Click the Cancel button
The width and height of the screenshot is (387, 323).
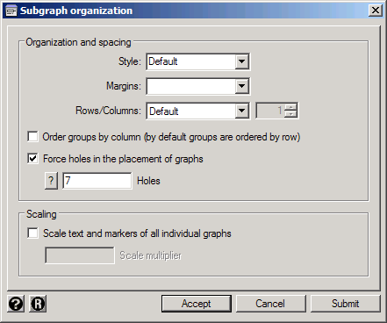pyautogui.click(x=270, y=304)
